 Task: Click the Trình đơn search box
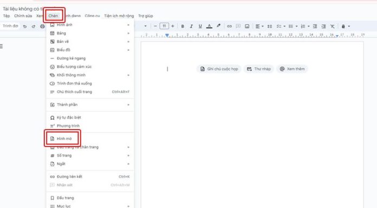(x=10, y=26)
